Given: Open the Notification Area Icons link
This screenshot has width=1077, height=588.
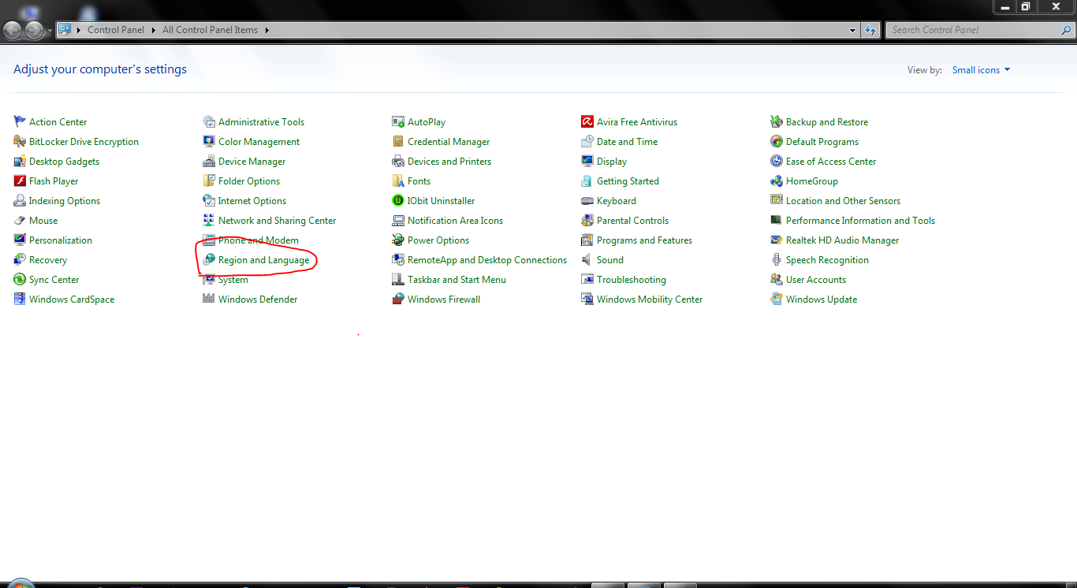Looking at the screenshot, I should coord(455,220).
